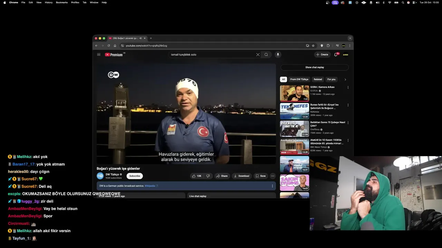The width and height of the screenshot is (442, 248).
Task: Open DW Türkçe channel name link
Action: click(112, 175)
